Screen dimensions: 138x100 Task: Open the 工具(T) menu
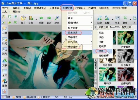6,12
